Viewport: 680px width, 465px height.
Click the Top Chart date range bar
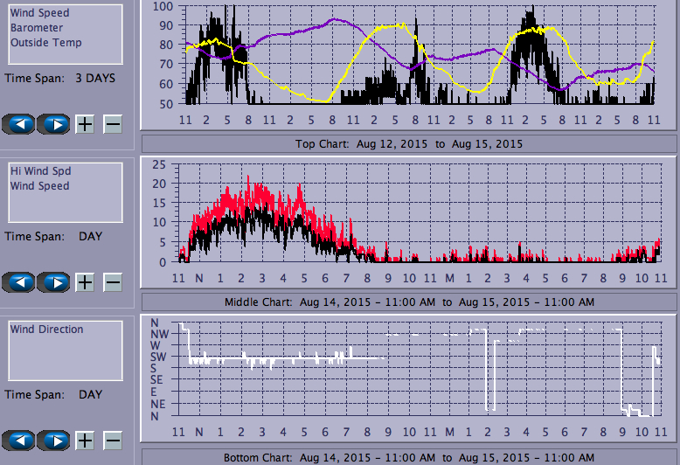[409, 143]
